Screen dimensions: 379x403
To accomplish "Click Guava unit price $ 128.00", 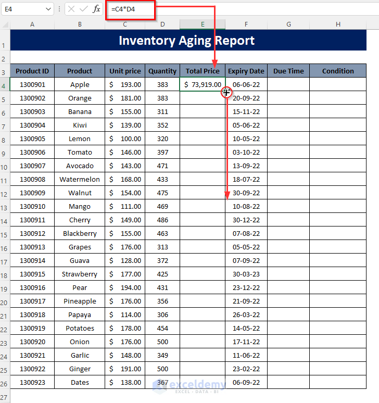I will 125,260.
